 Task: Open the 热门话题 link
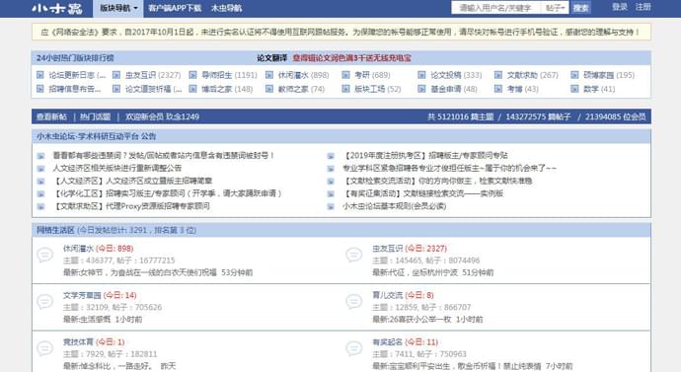(x=95, y=116)
